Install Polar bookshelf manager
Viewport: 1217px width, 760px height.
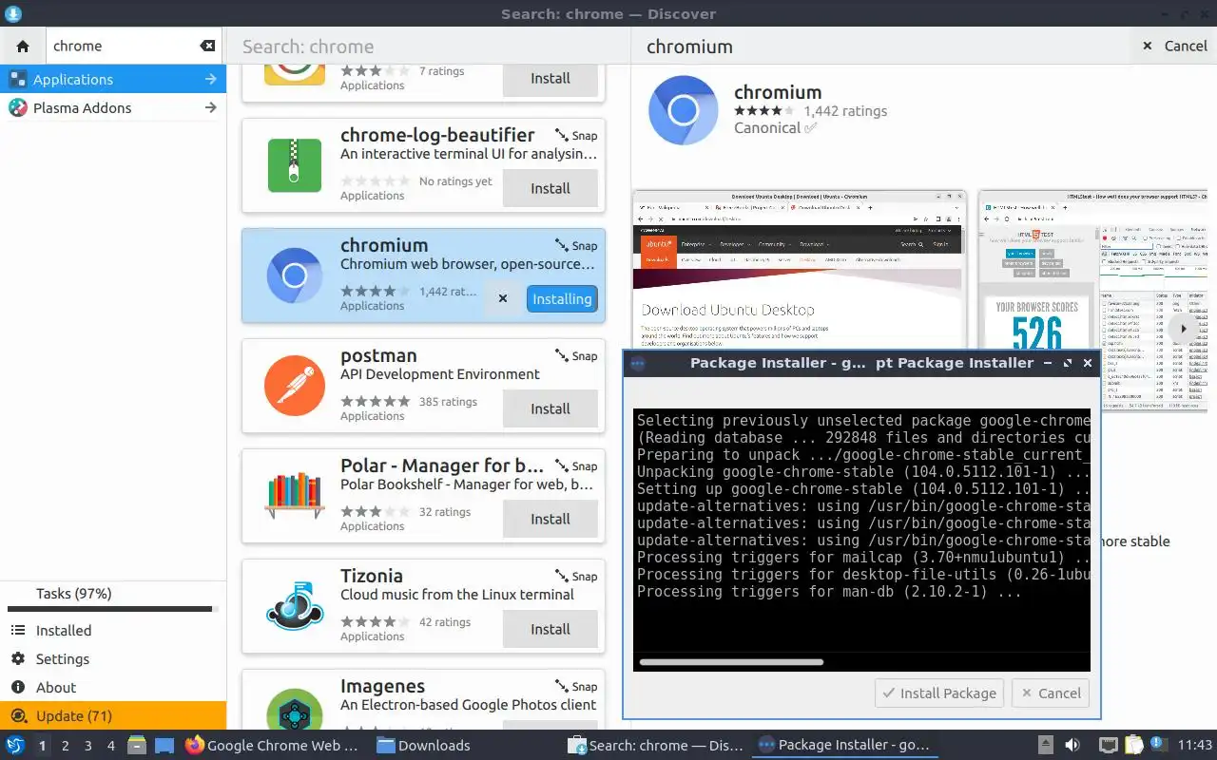click(551, 519)
